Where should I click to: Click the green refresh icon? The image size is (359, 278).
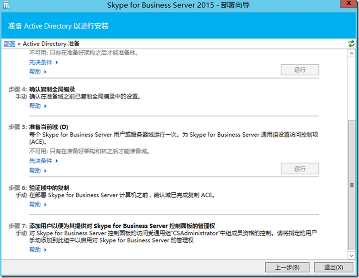tap(351, 43)
